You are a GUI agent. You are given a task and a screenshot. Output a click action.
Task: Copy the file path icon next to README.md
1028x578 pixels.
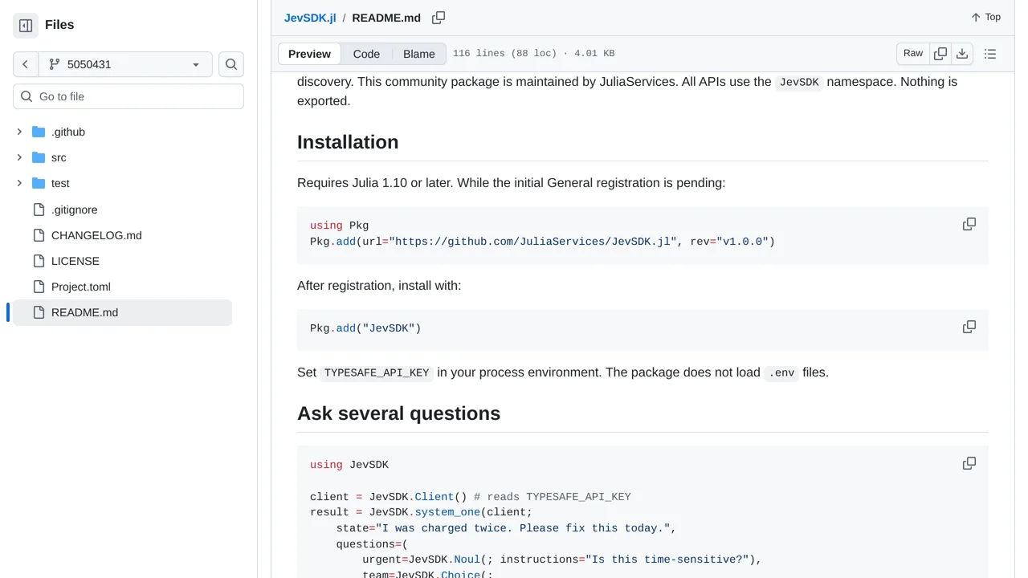439,18
